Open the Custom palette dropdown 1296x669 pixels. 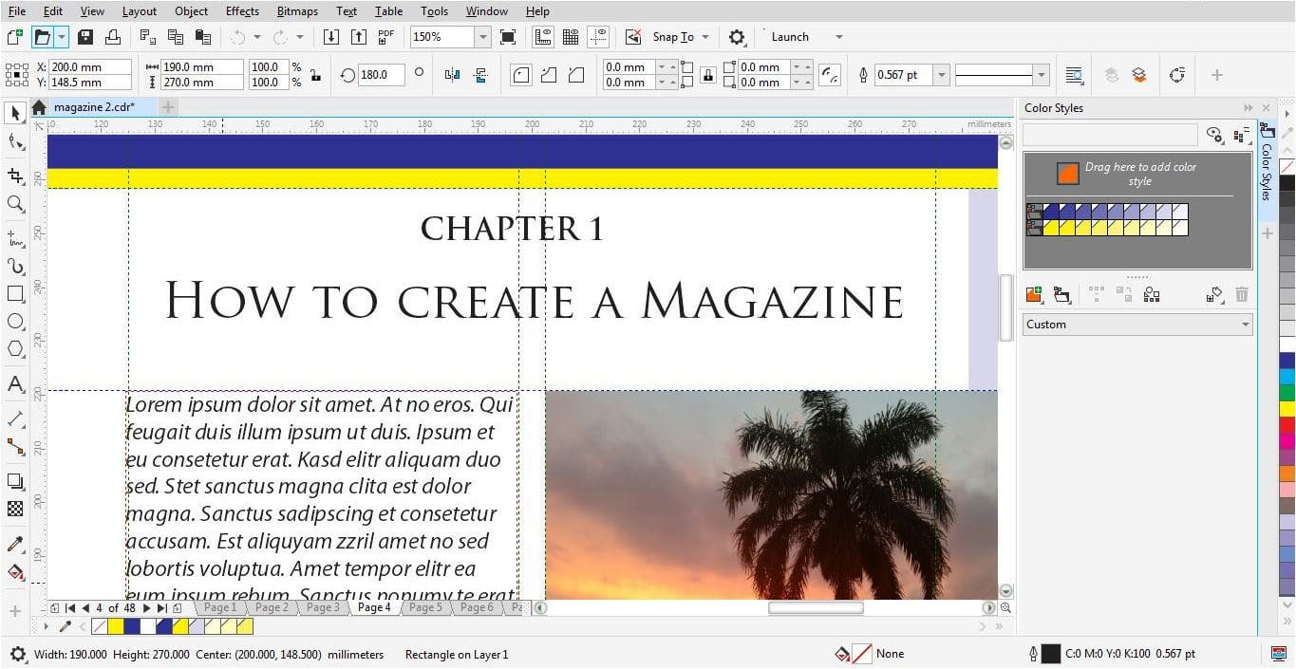pos(1245,325)
